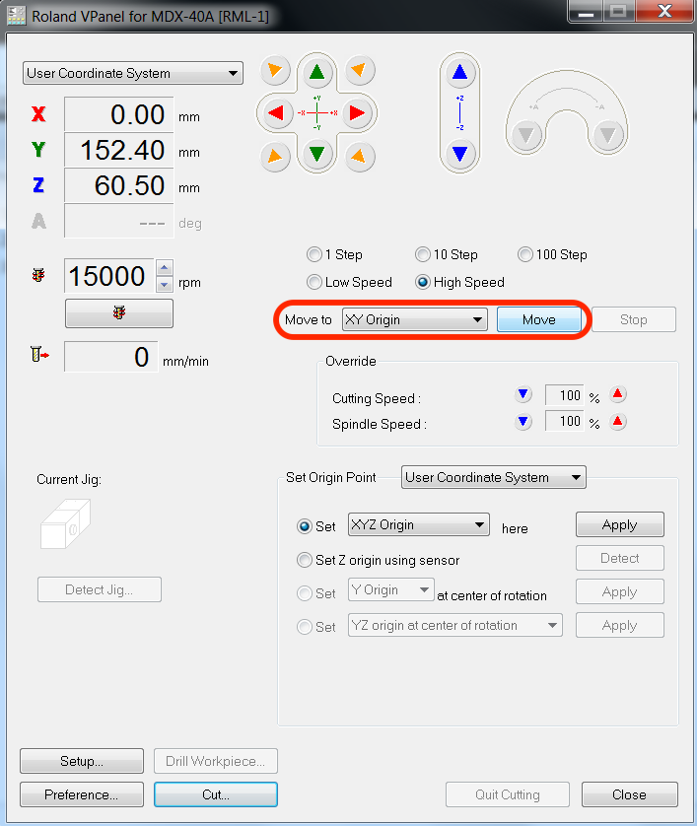Decrease spindle rpm with down stepper
The width and height of the screenshot is (697, 826).
pos(165,285)
